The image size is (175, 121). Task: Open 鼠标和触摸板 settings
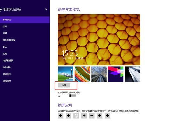coord(25,40)
